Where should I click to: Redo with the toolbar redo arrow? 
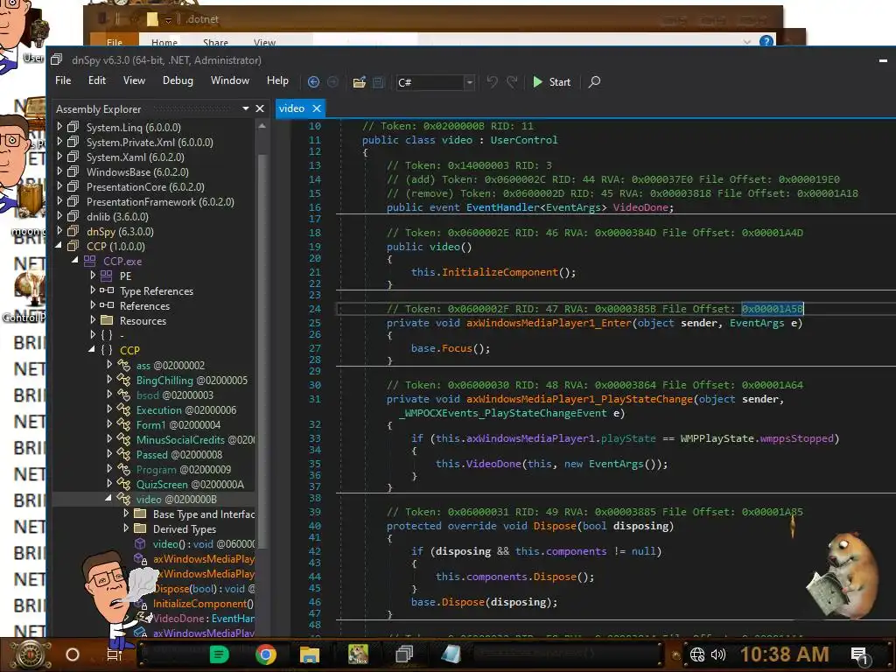(512, 81)
